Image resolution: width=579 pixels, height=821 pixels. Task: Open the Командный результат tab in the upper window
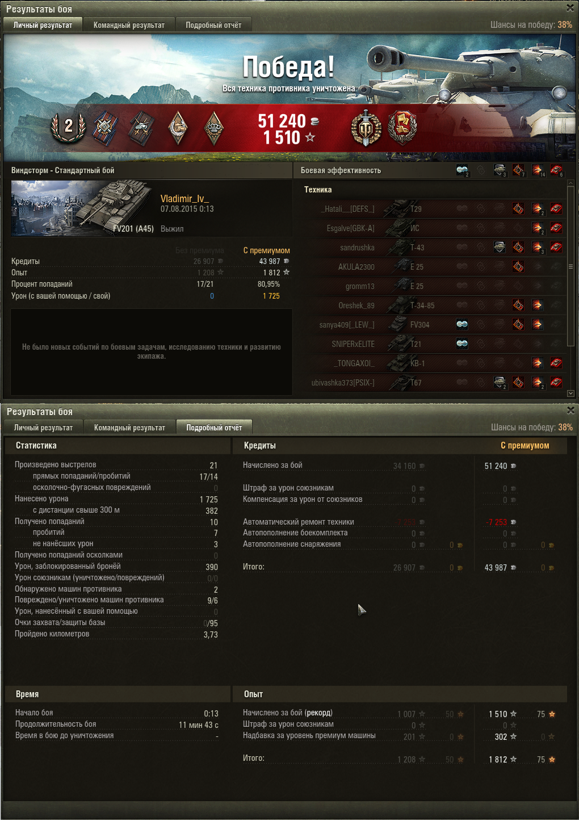129,25
